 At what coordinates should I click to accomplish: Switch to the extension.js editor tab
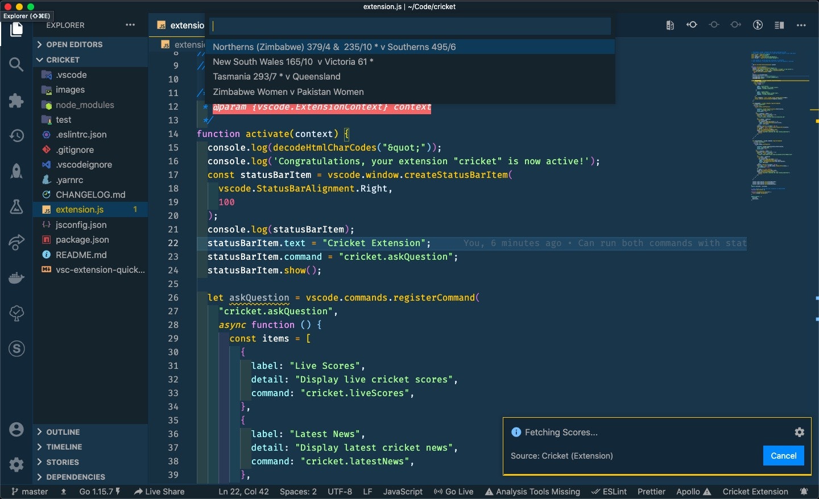pos(182,26)
